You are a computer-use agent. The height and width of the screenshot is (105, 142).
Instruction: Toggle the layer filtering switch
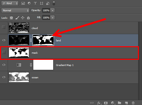point(54,3)
